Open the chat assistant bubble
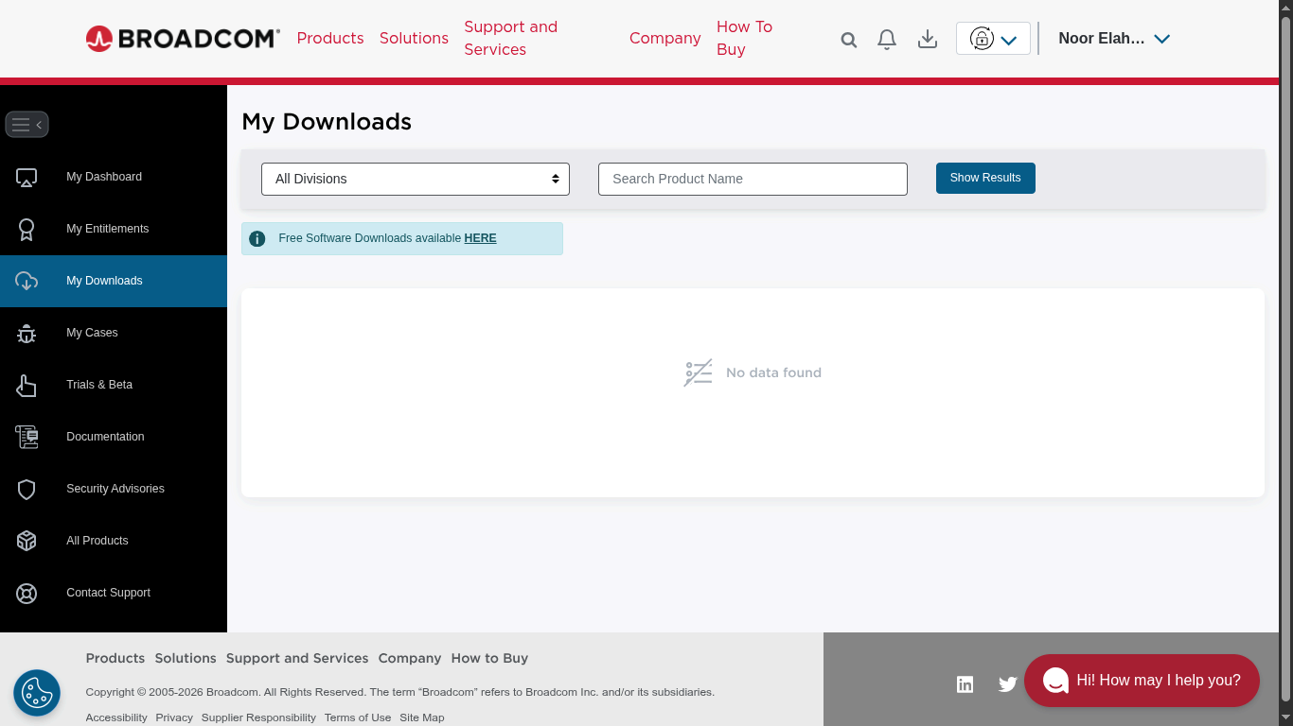 click(1142, 681)
